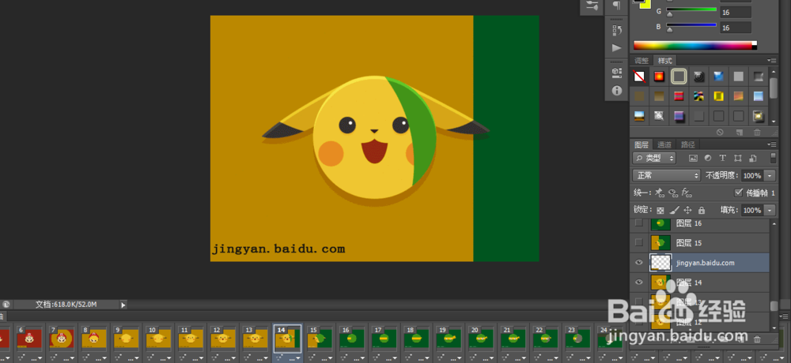This screenshot has width=791, height=363.
Task: Clear style using the circle-slash button
Action: click(720, 132)
